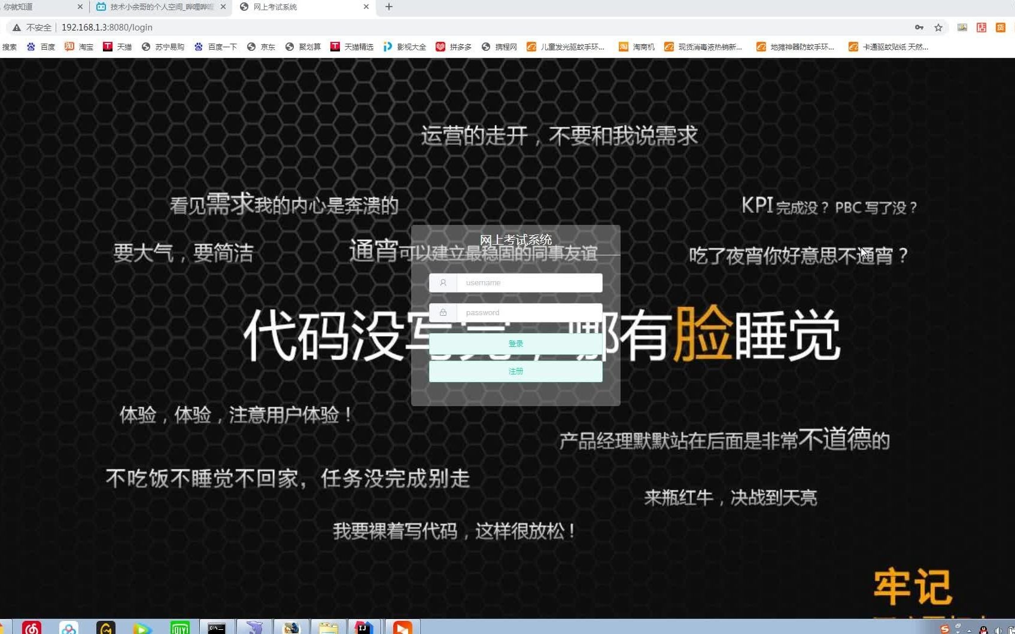Click the user icon beside username field
The image size is (1015, 634).
(x=443, y=283)
